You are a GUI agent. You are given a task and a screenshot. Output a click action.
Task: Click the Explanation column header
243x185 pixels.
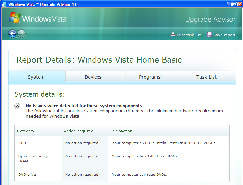tap(121, 131)
